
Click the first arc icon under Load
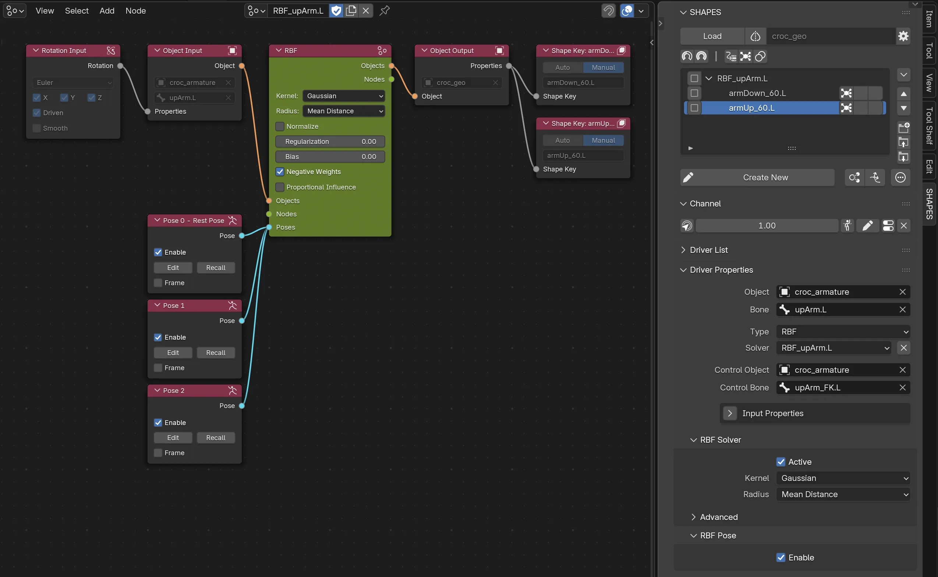click(687, 56)
